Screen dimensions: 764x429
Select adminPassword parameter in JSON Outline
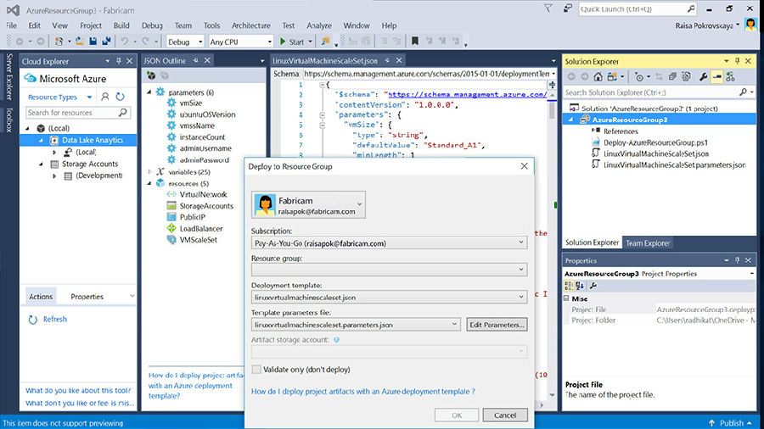[204, 160]
